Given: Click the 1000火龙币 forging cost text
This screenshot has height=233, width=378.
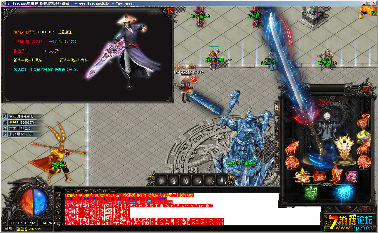Looking at the screenshot, I should [51, 51].
